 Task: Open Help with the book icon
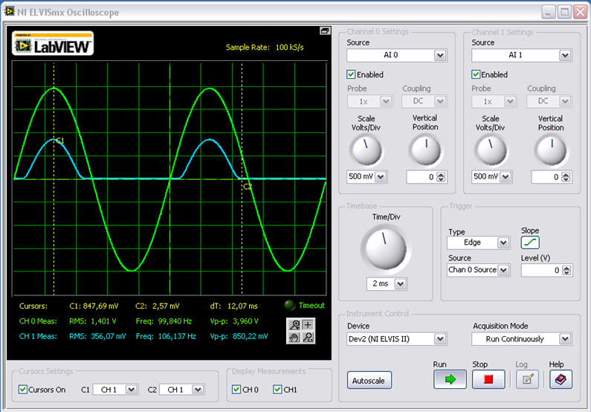(561, 379)
